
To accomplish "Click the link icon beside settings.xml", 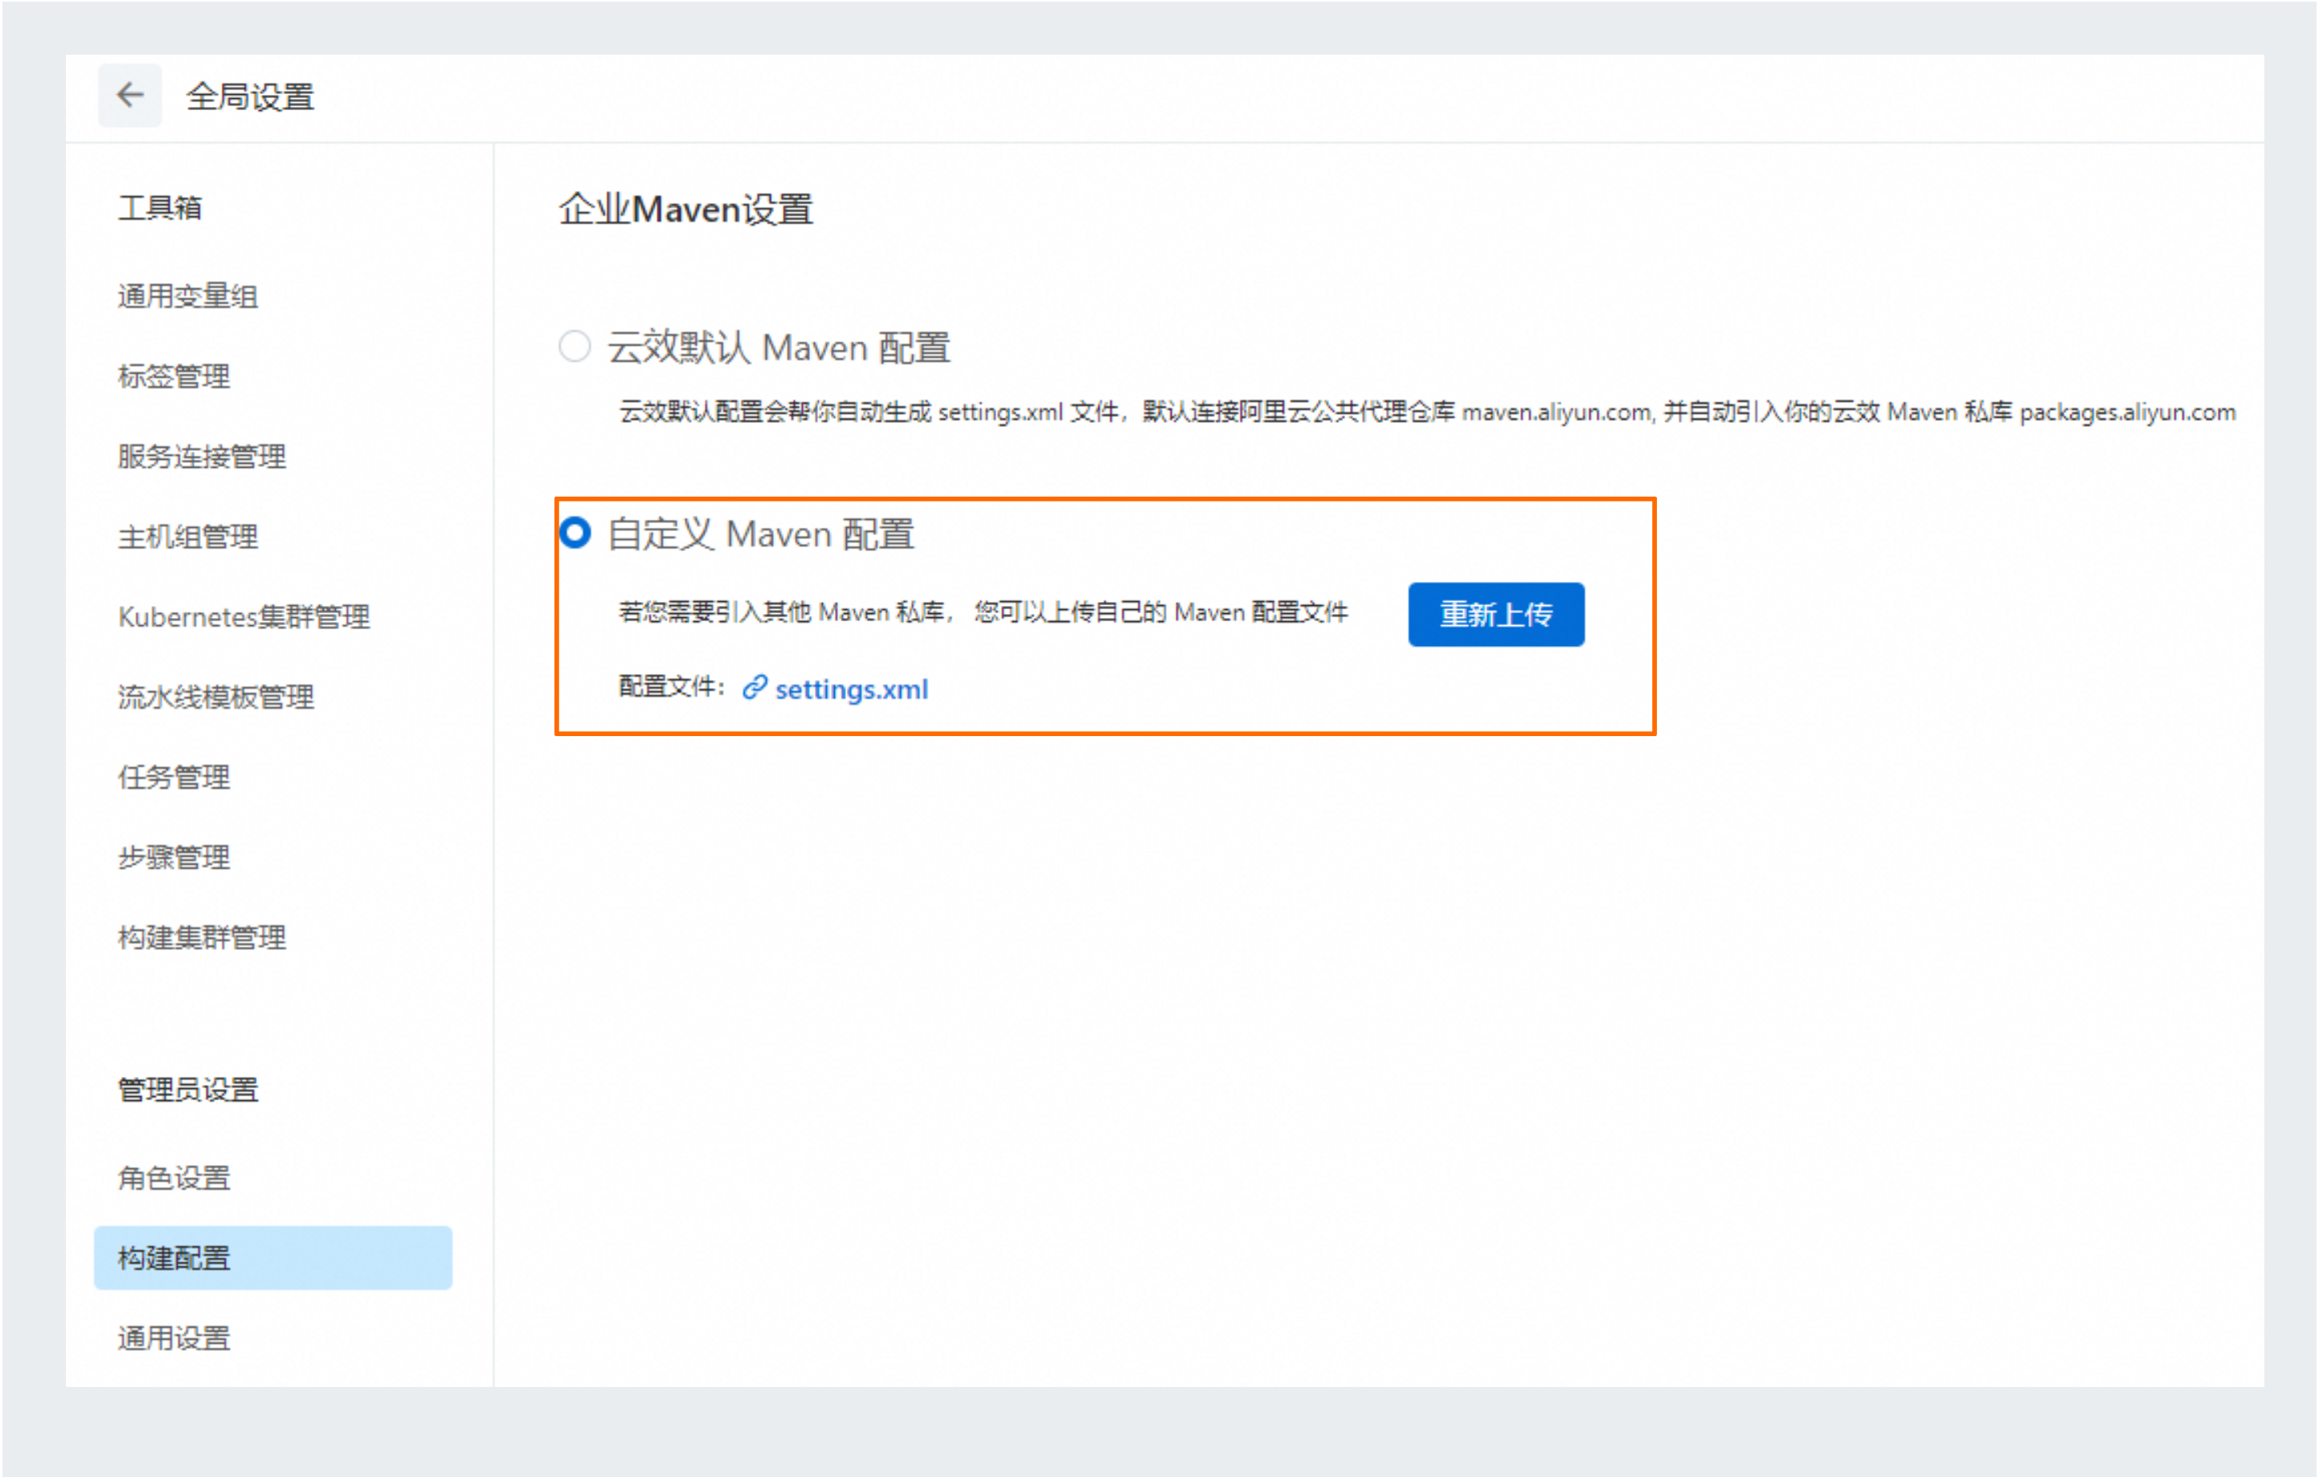I will [x=754, y=687].
